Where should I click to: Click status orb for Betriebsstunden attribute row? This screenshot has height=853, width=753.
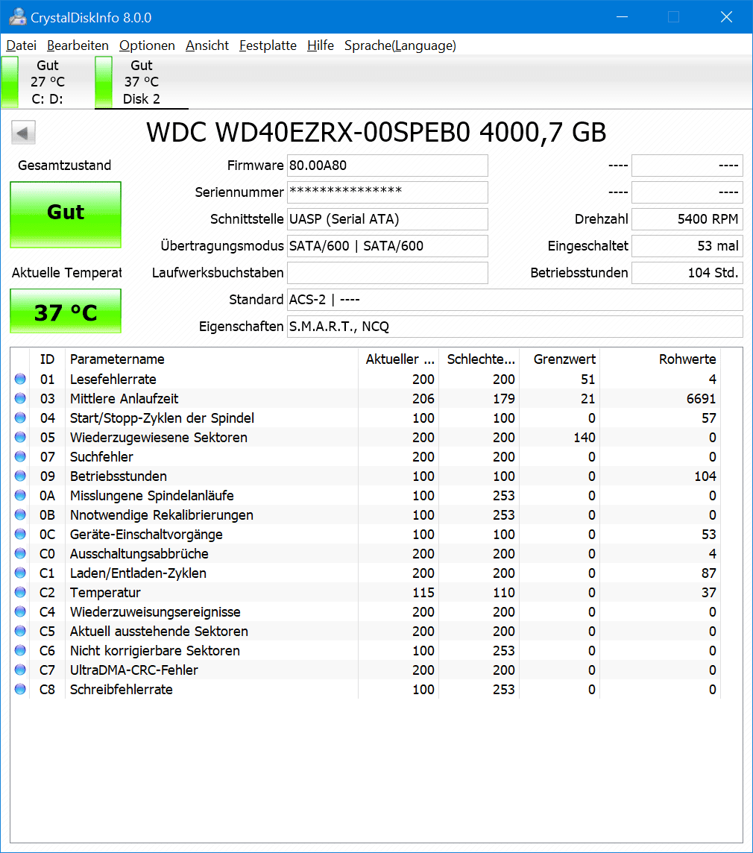click(x=20, y=476)
